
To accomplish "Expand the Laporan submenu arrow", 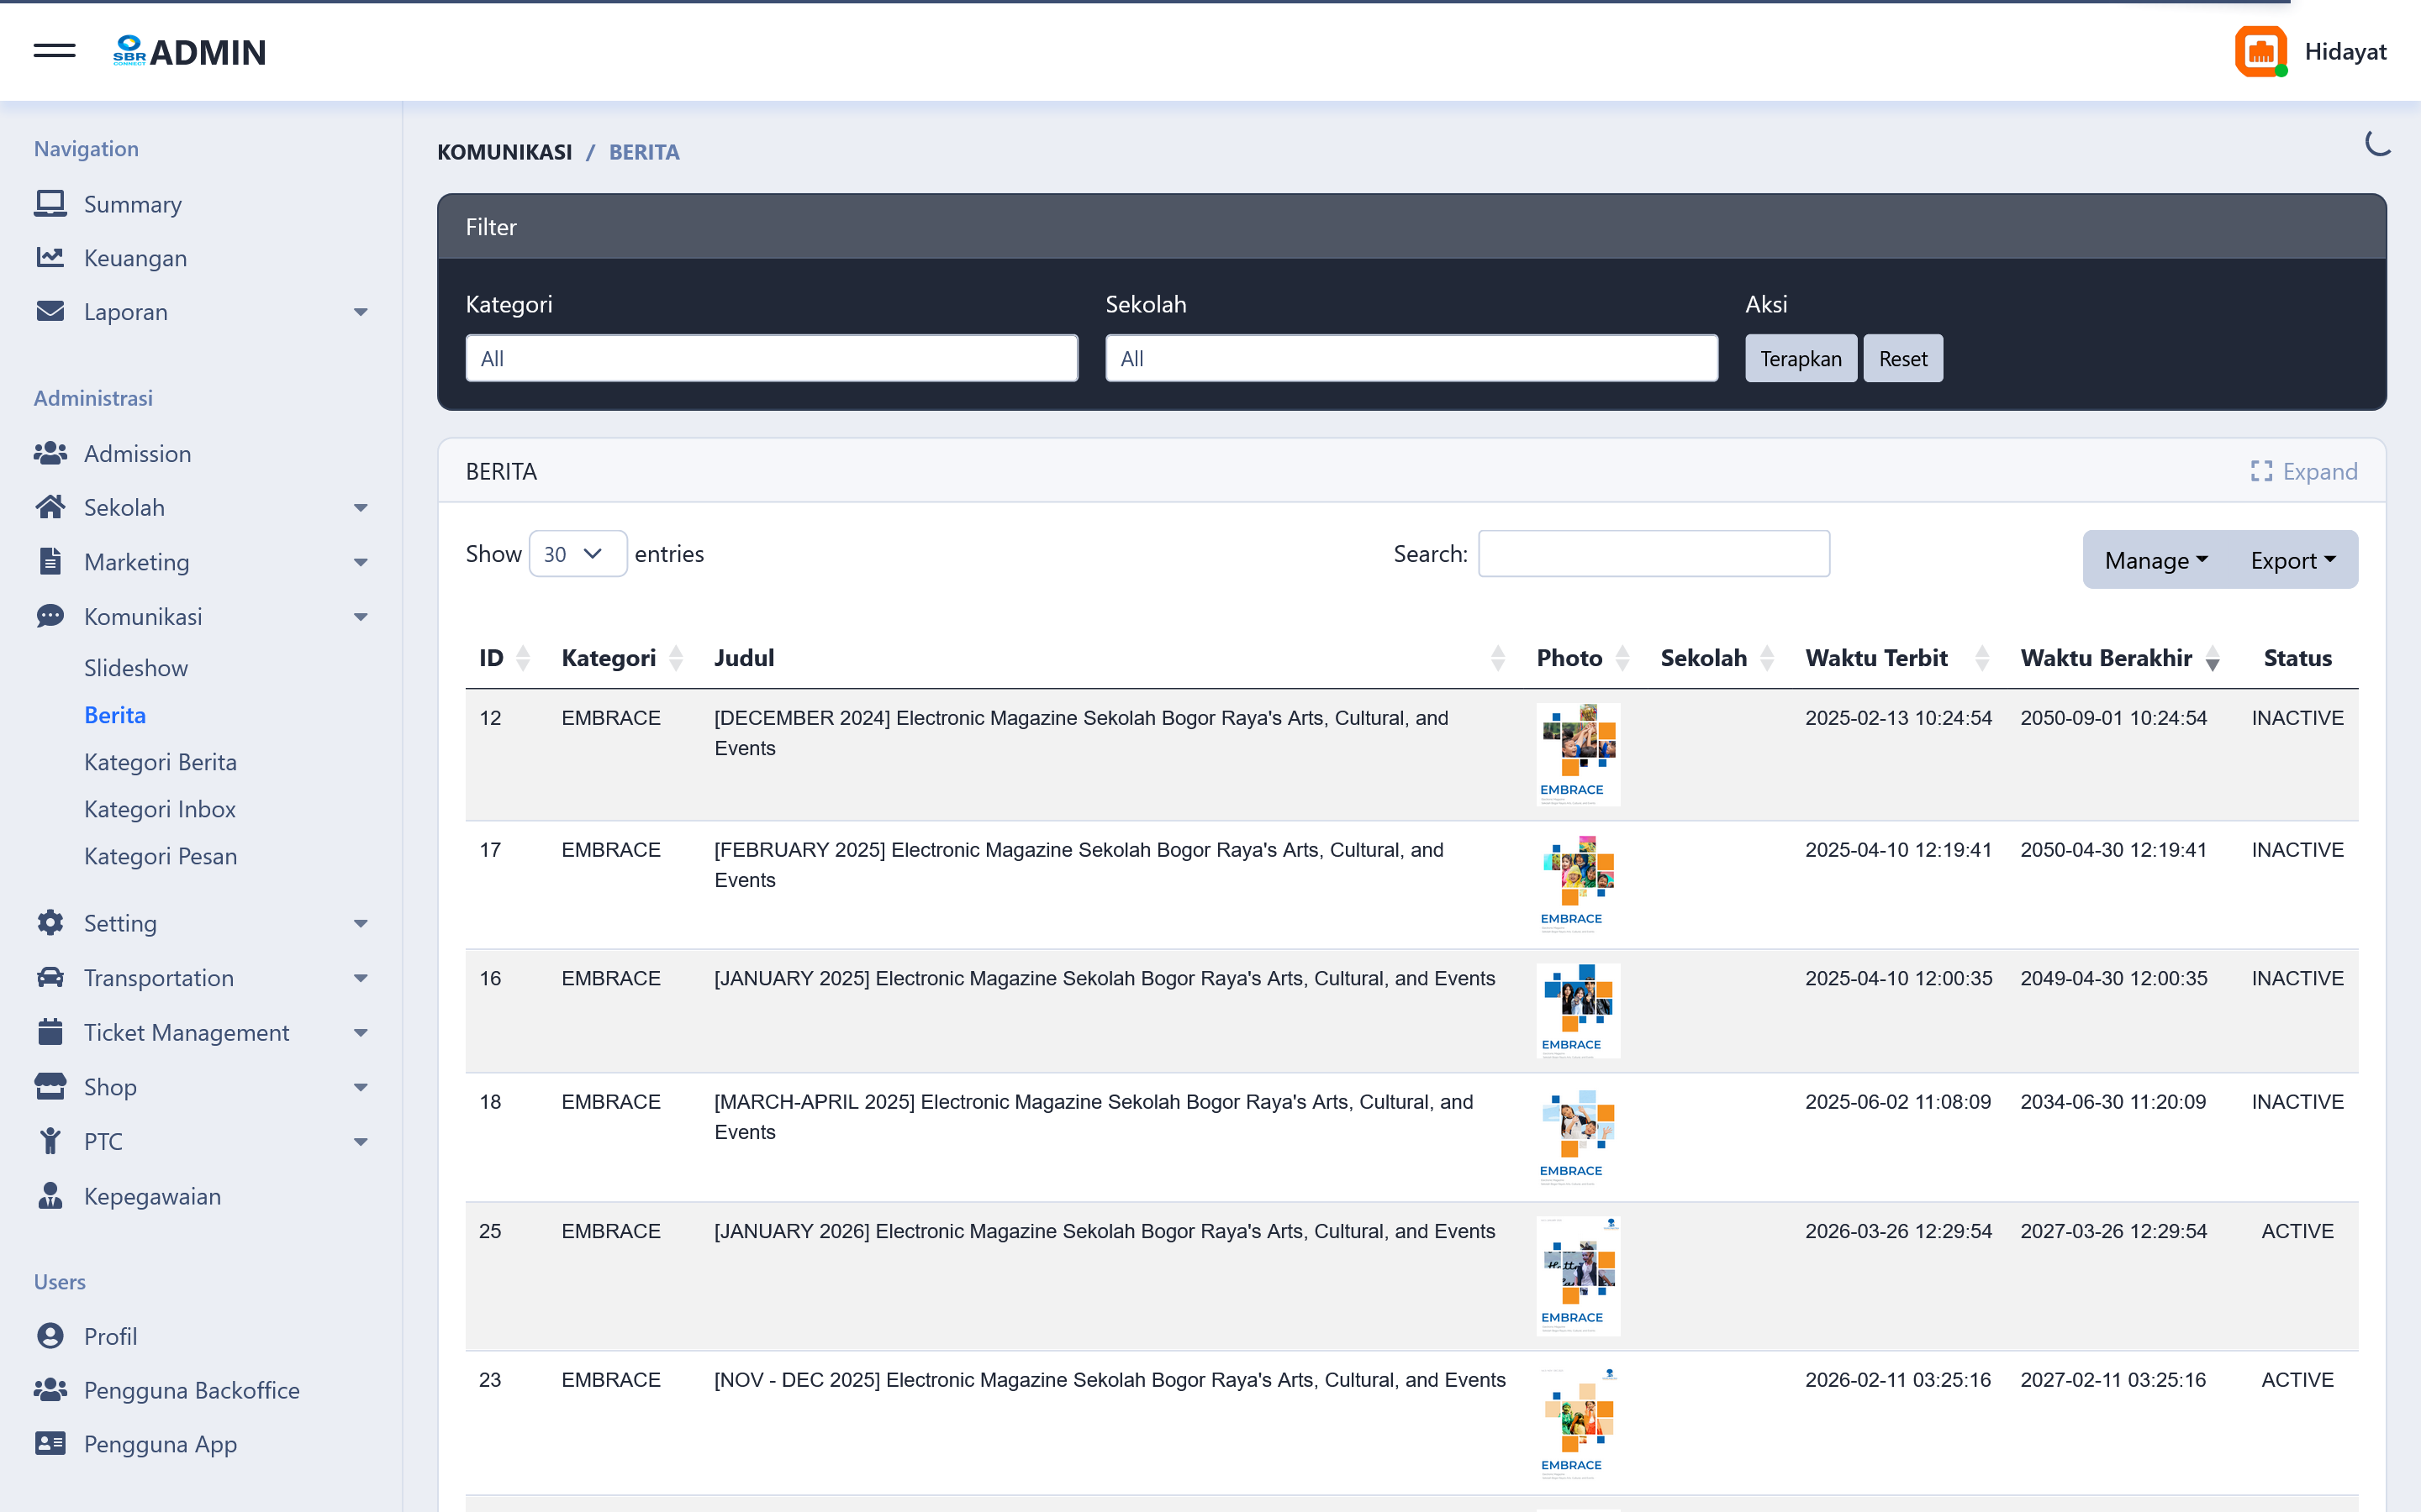I will pyautogui.click(x=361, y=312).
